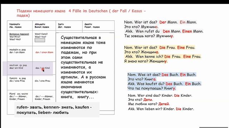229x128 pixels.
Task: Select the "Dativ Дат. падеж" header cell
Action: (69, 26)
